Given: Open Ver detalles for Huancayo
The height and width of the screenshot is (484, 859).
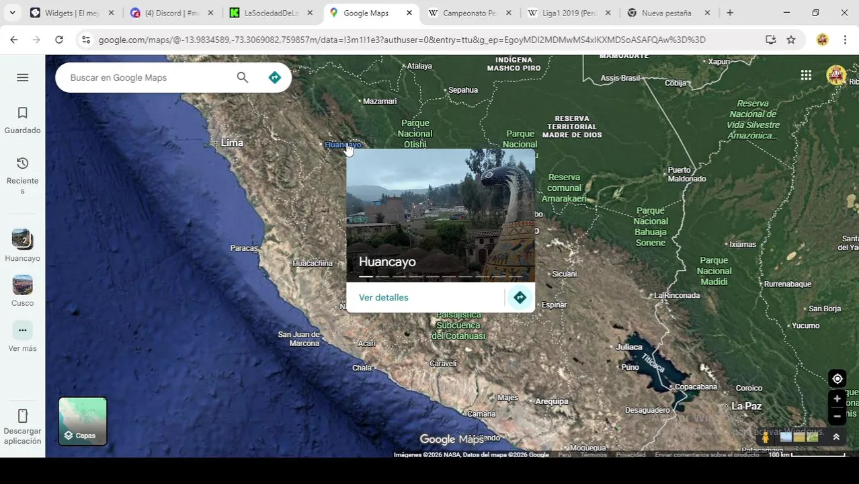Looking at the screenshot, I should click(383, 297).
